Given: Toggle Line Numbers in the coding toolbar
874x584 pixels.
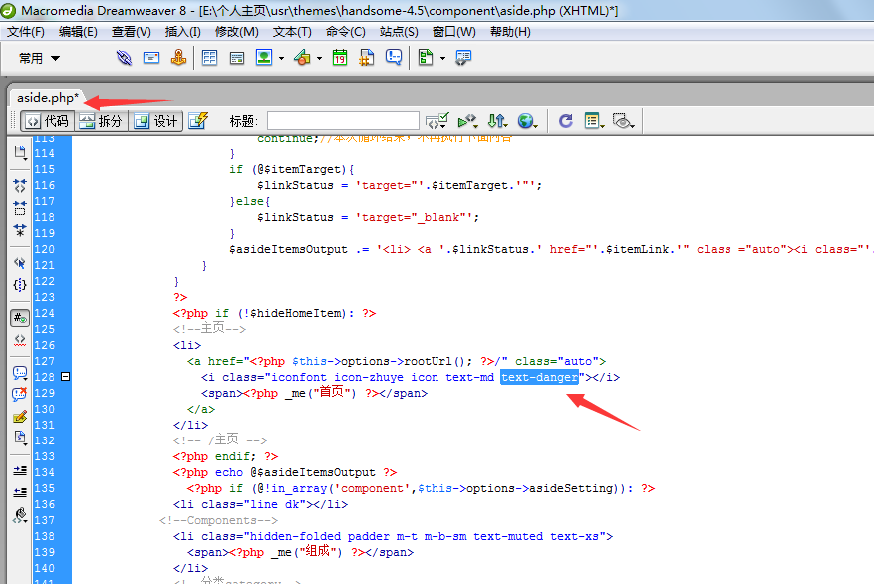Looking at the screenshot, I should [20, 318].
